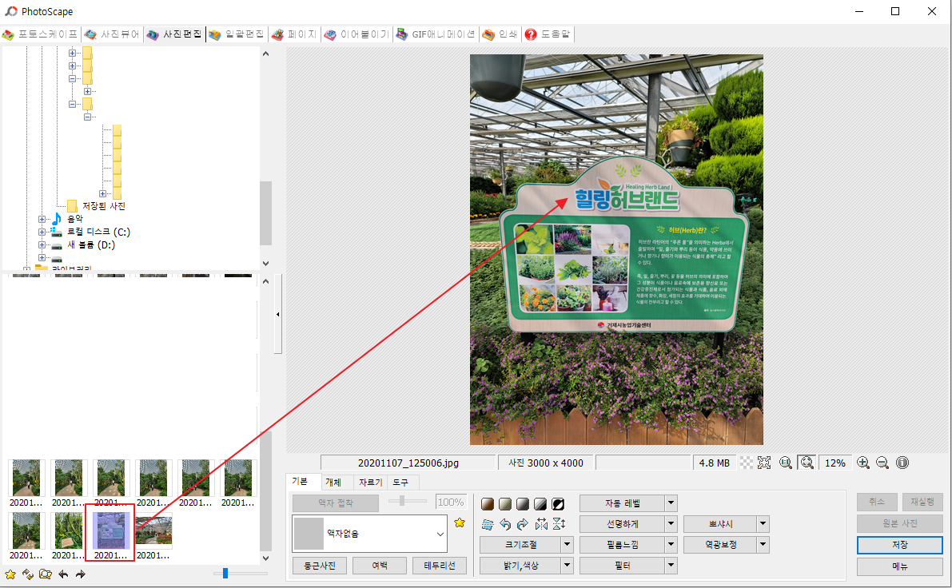Go to next photo with right arrow
The image size is (952, 588).
point(81,574)
